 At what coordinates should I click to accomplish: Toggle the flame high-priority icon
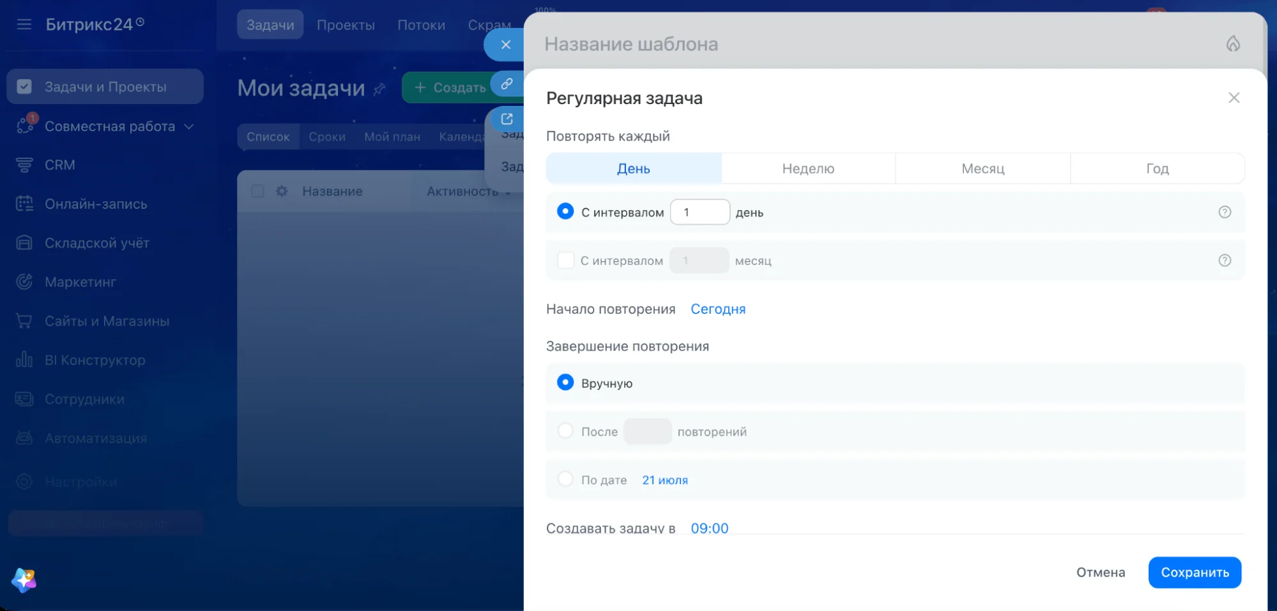[x=1233, y=43]
